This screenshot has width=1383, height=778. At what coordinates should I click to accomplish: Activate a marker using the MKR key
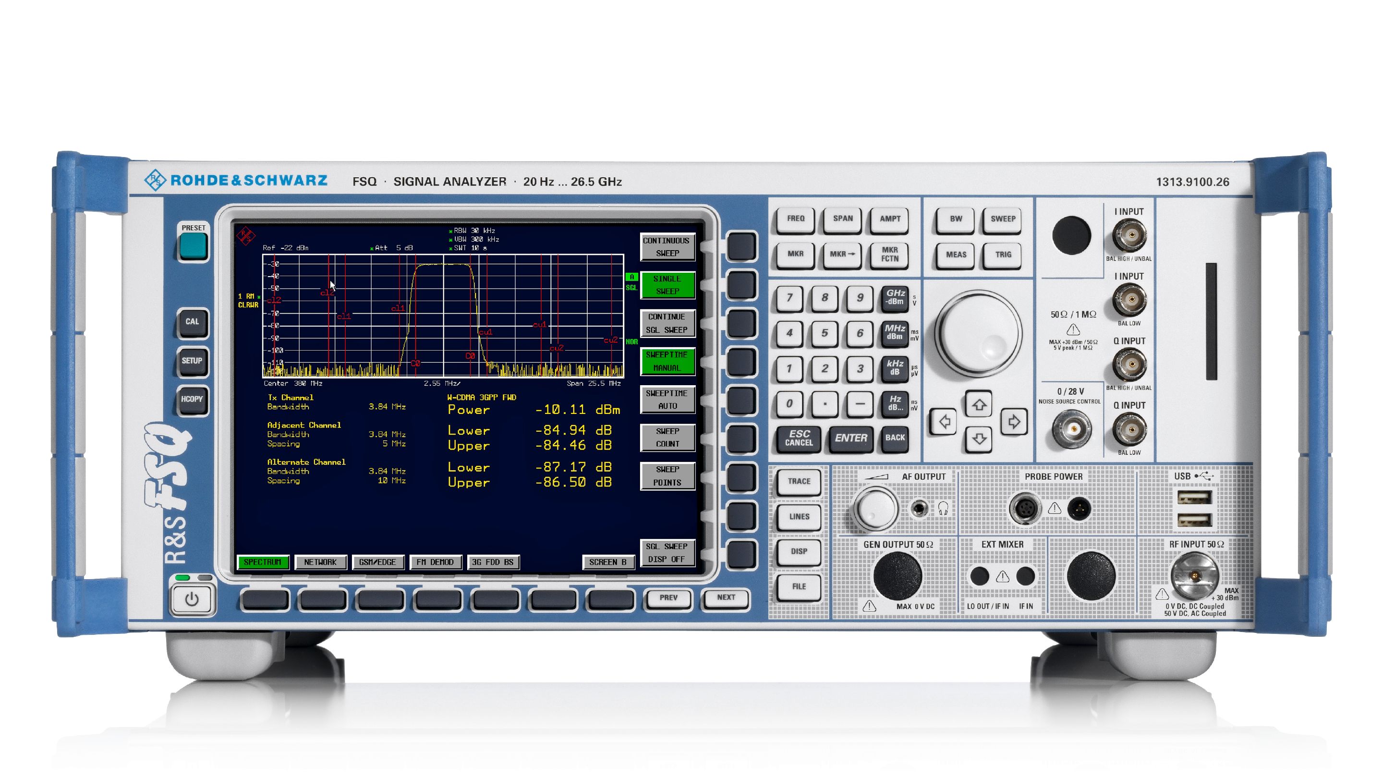795,255
